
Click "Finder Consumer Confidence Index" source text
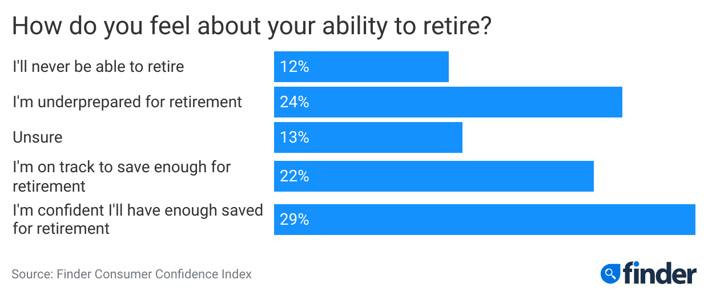[154, 274]
